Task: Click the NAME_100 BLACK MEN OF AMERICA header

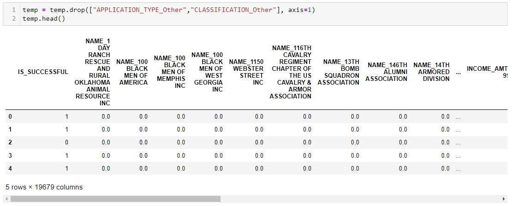Action: click(x=132, y=72)
